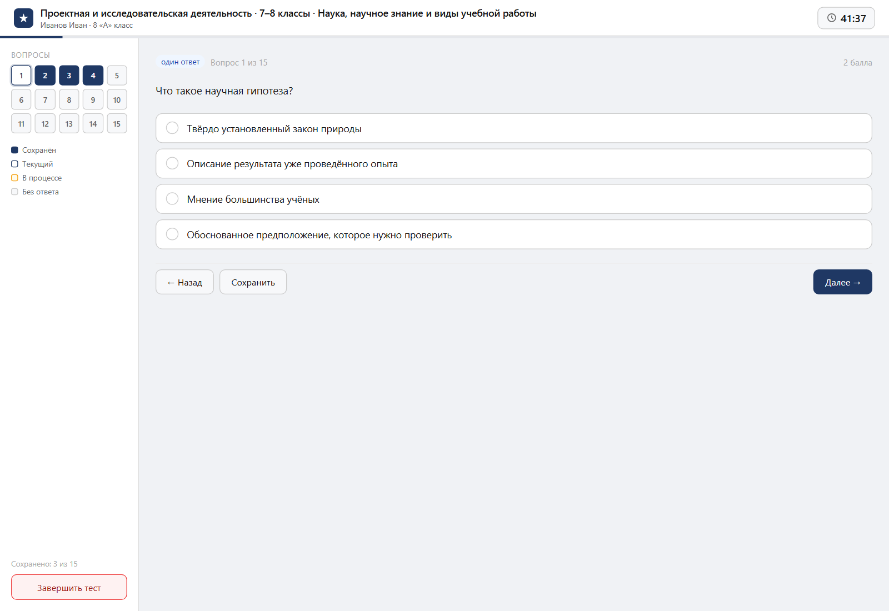Click the 'Сохранён' legend color square
This screenshot has width=889, height=611.
[14, 150]
